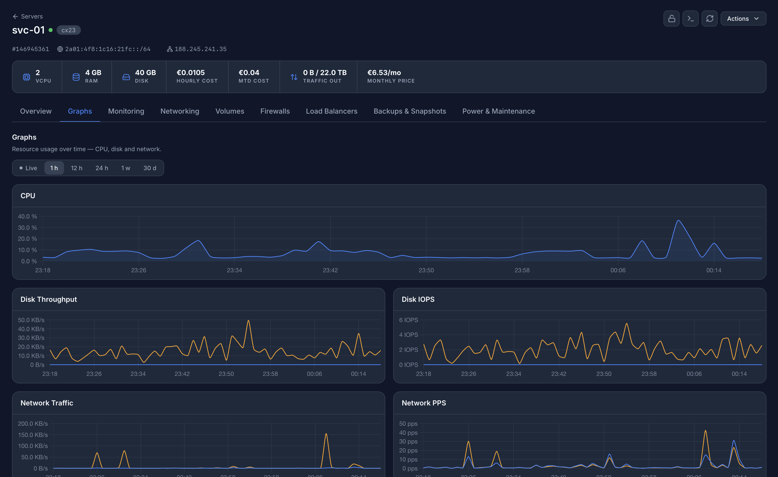The image size is (778, 477).
Task: Open the Load Balancers tab
Action: click(332, 111)
